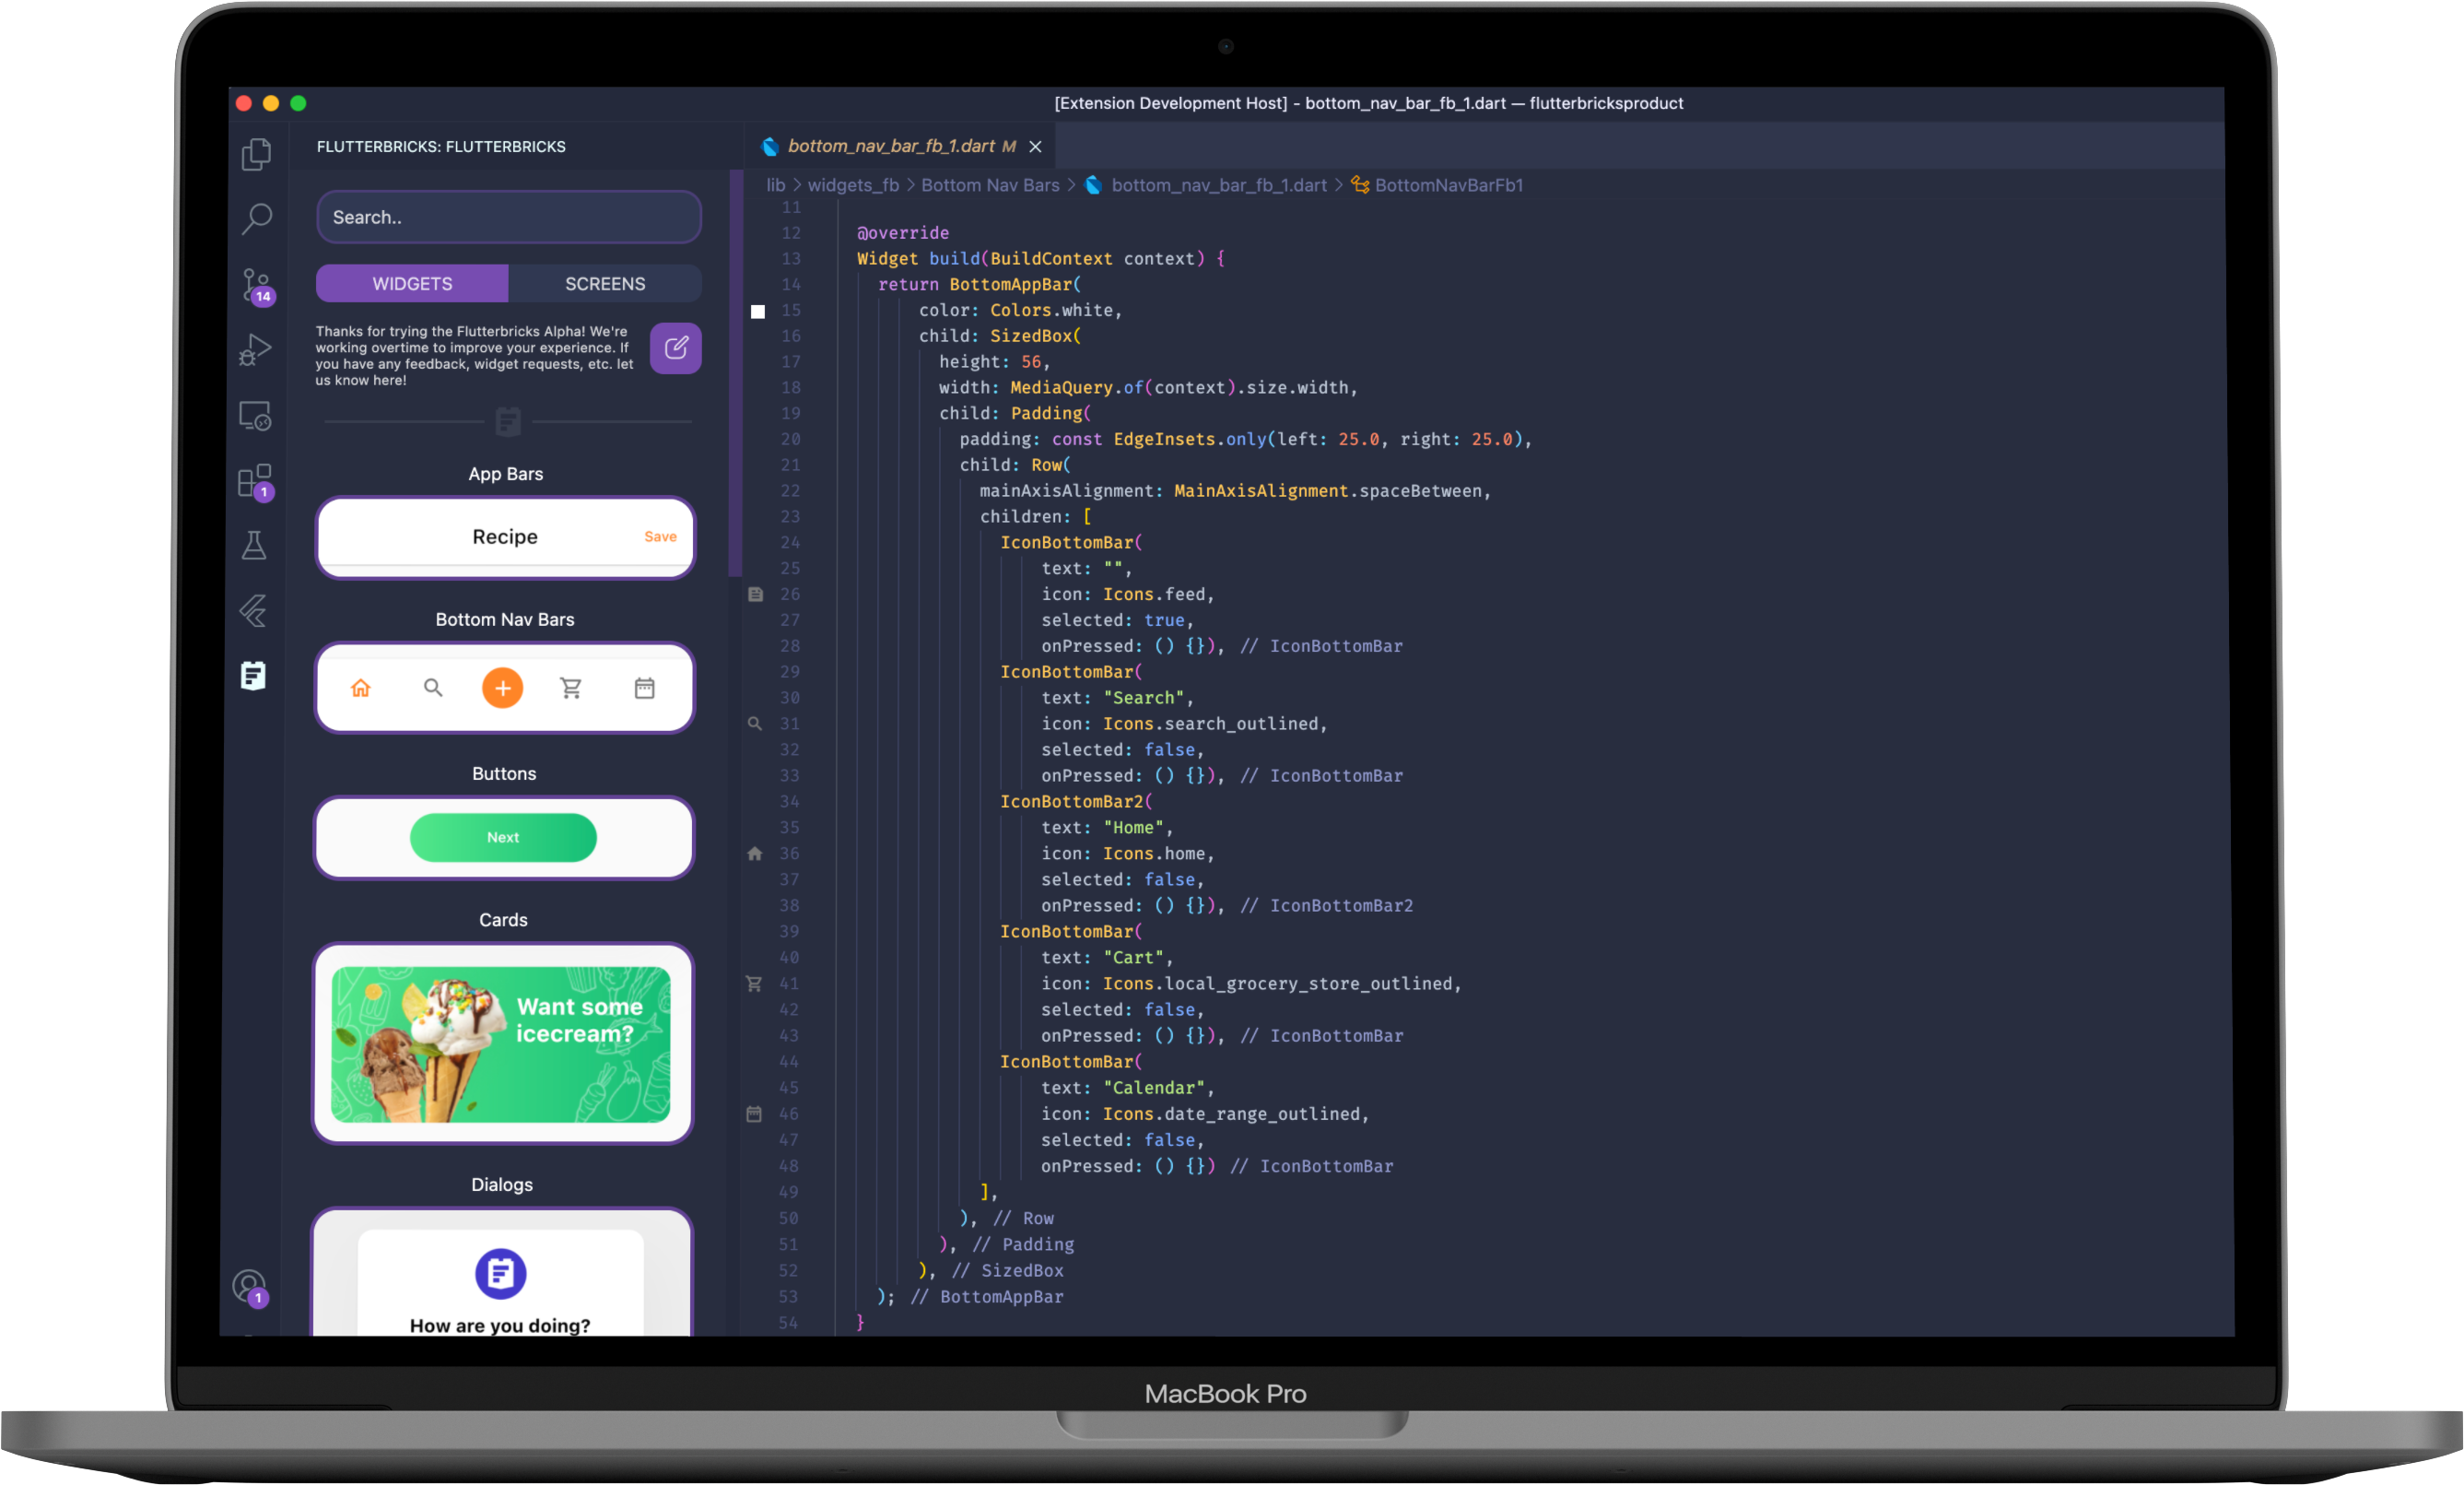Open the Explorer files icon

coord(256,153)
